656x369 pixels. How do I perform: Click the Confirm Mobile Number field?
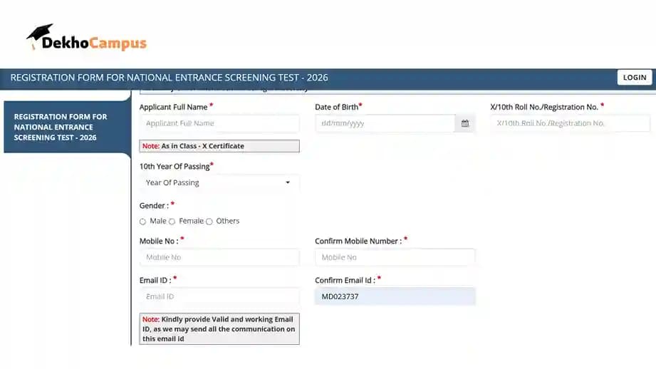(x=395, y=257)
